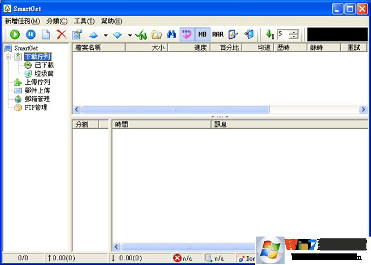Toggle the MB size unit button
Image resolution: width=371 pixels, height=265 pixels.
click(202, 35)
